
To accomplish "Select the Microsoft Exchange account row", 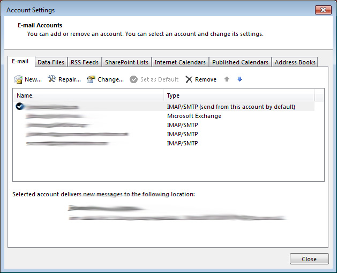I will coord(164,116).
